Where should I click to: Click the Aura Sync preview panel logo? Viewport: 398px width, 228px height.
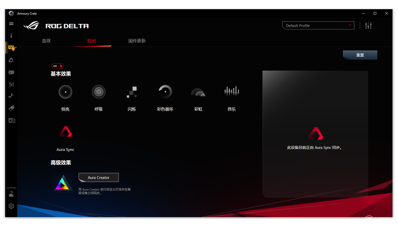tap(316, 133)
